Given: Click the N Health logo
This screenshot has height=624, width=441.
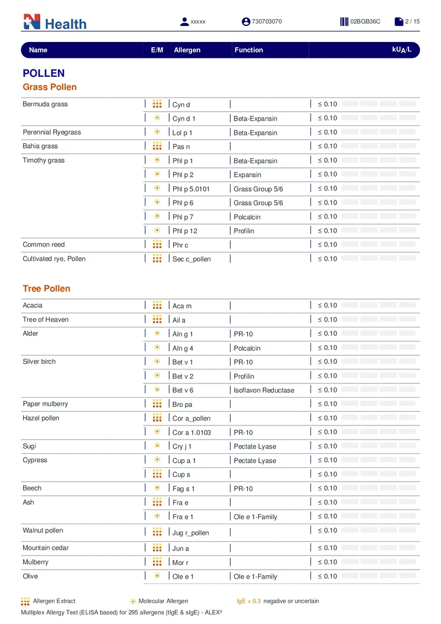Looking at the screenshot, I should [54, 22].
